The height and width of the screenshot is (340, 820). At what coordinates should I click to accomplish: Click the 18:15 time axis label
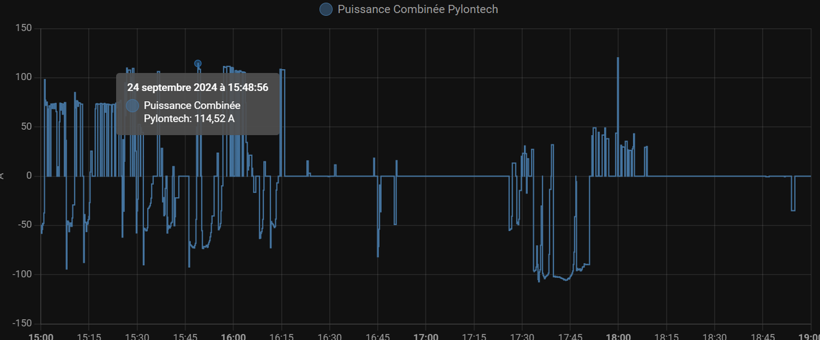pos(666,336)
